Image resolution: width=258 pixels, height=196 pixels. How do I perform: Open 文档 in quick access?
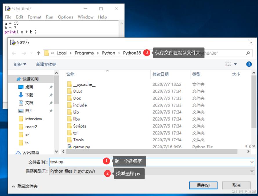point(29,103)
